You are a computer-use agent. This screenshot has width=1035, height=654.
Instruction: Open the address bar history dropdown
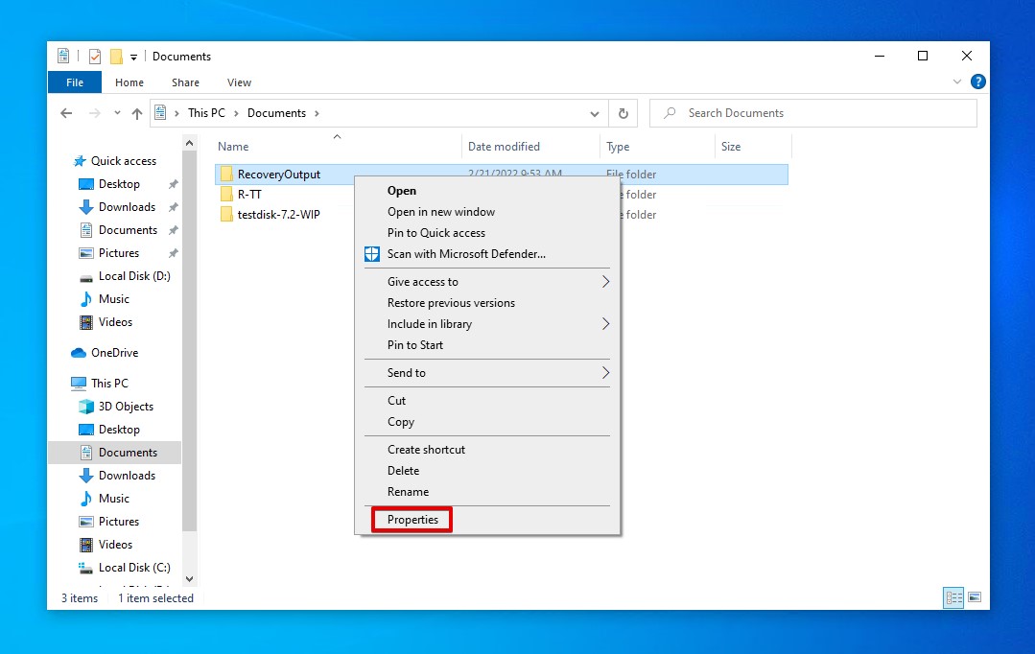[x=594, y=112]
